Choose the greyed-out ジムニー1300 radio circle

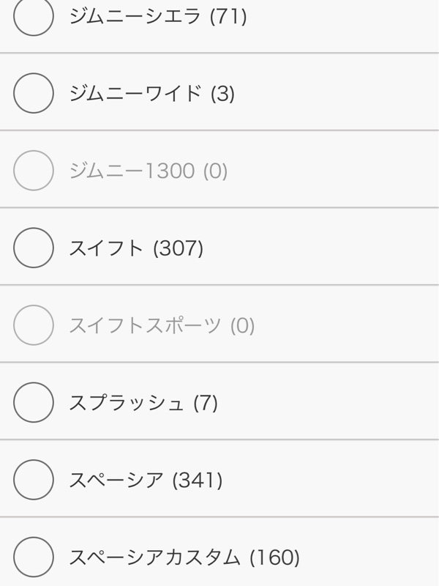click(x=34, y=171)
